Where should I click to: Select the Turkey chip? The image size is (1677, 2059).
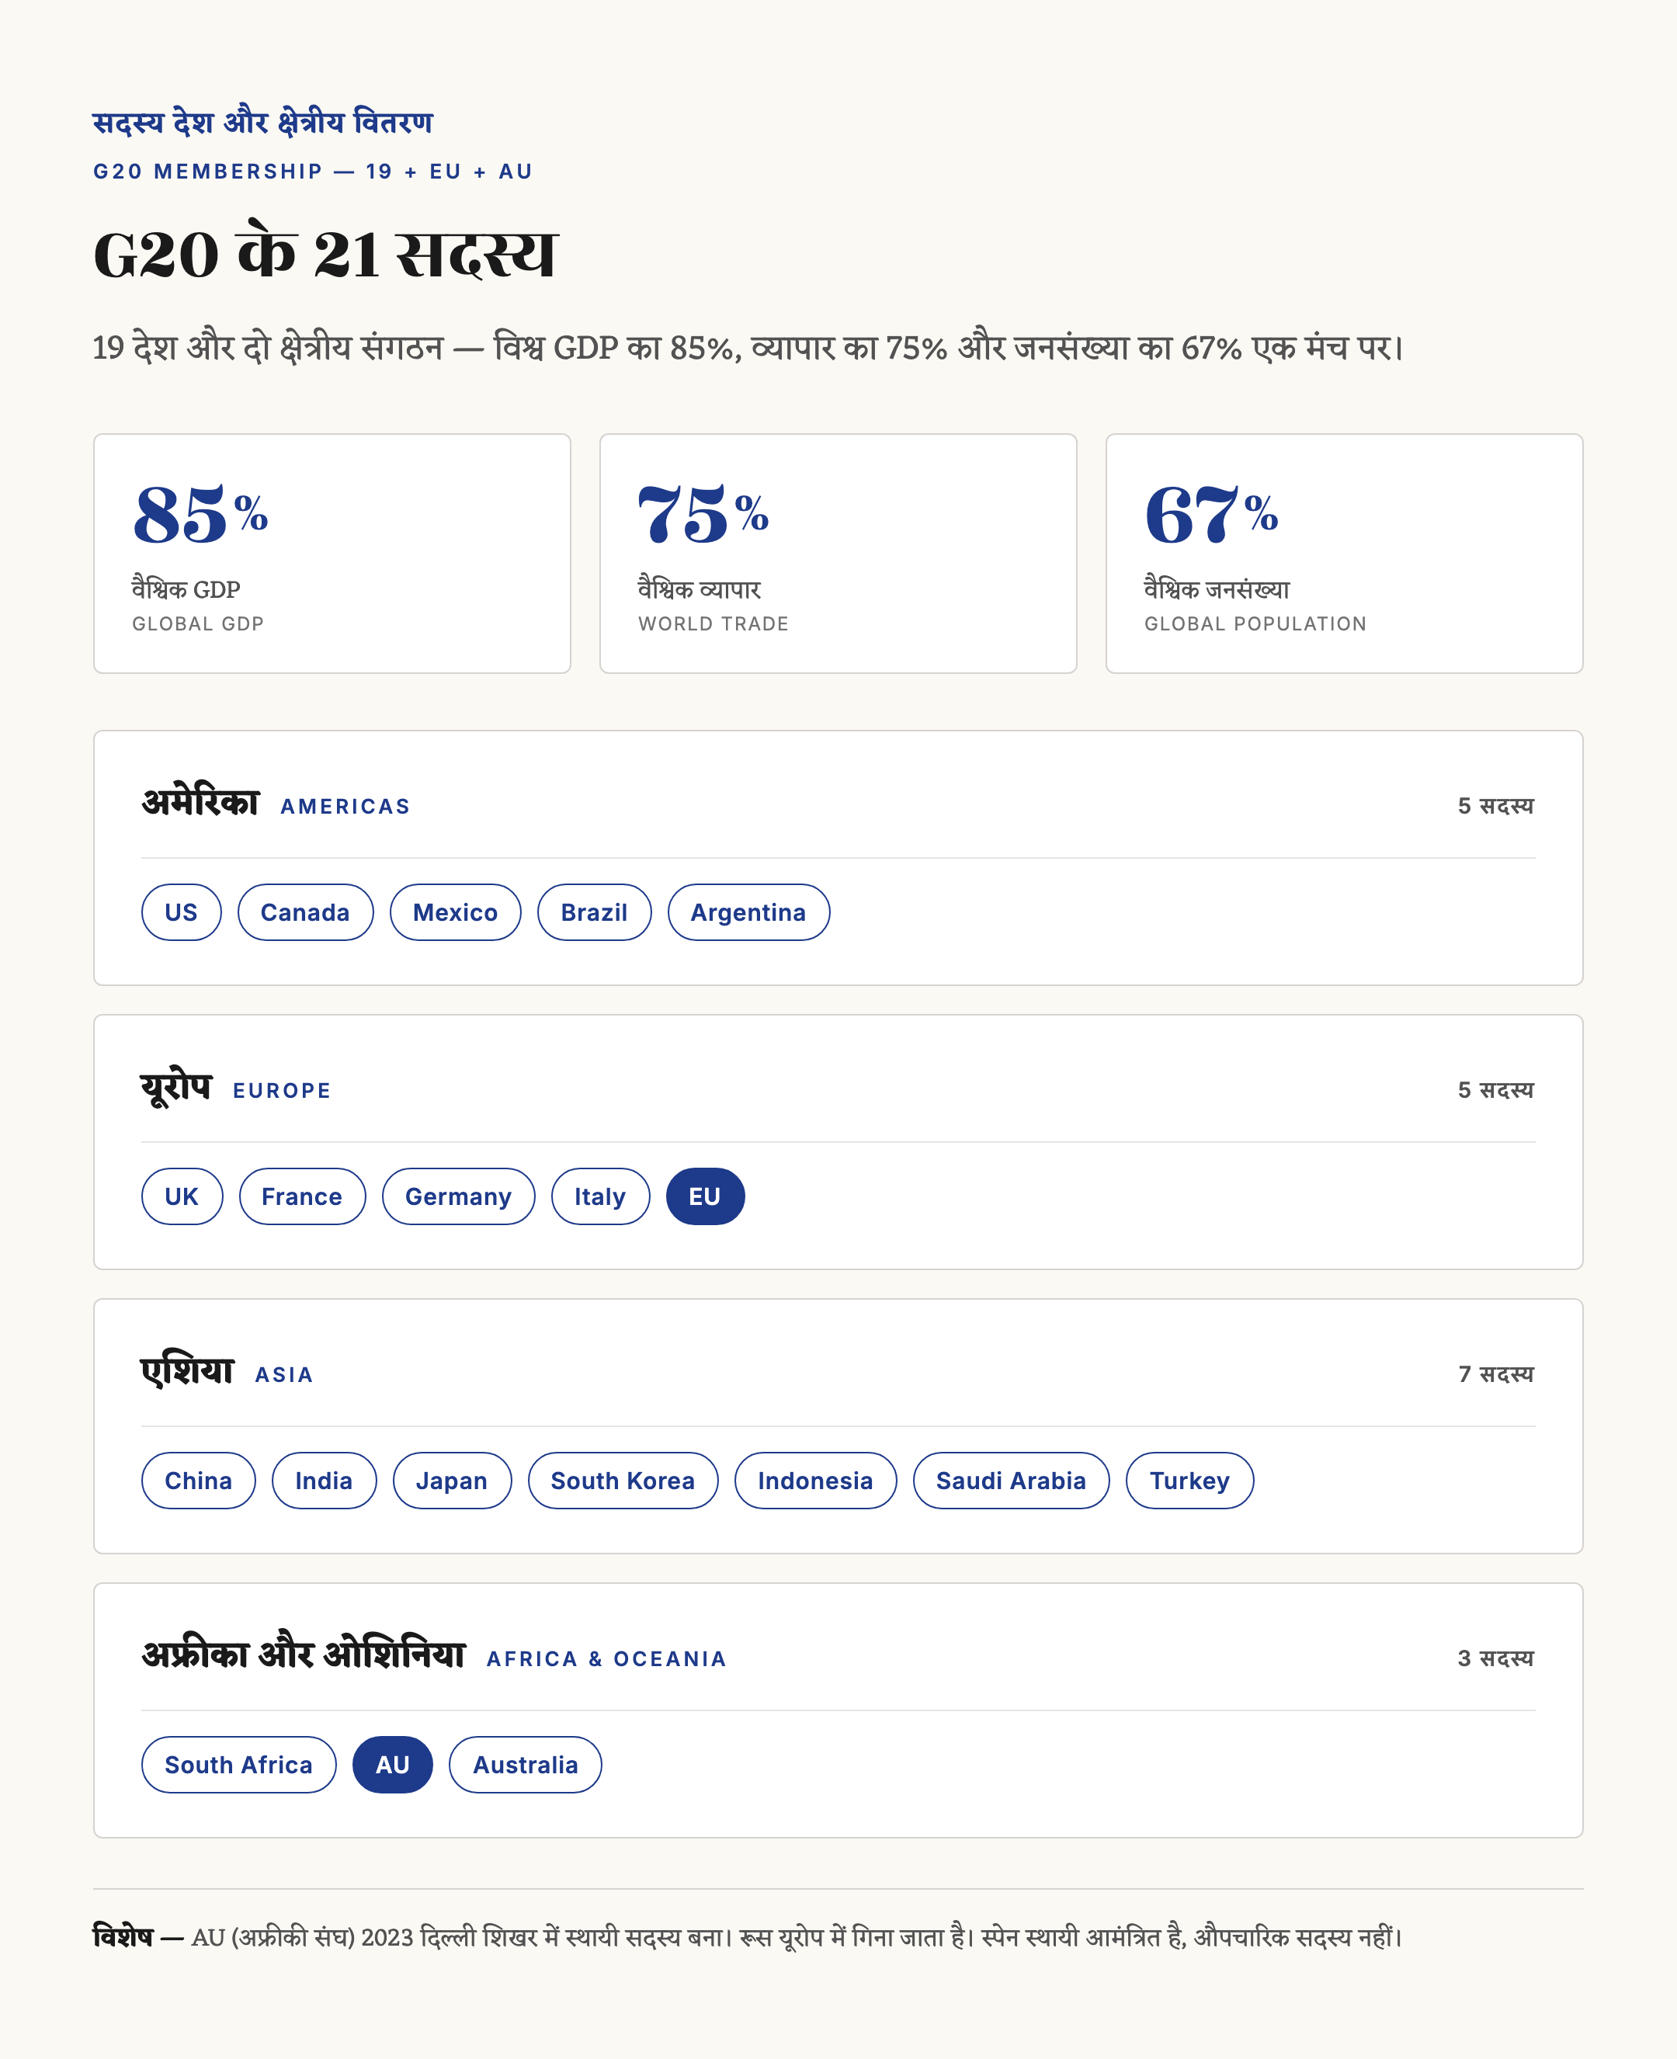1189,1480
